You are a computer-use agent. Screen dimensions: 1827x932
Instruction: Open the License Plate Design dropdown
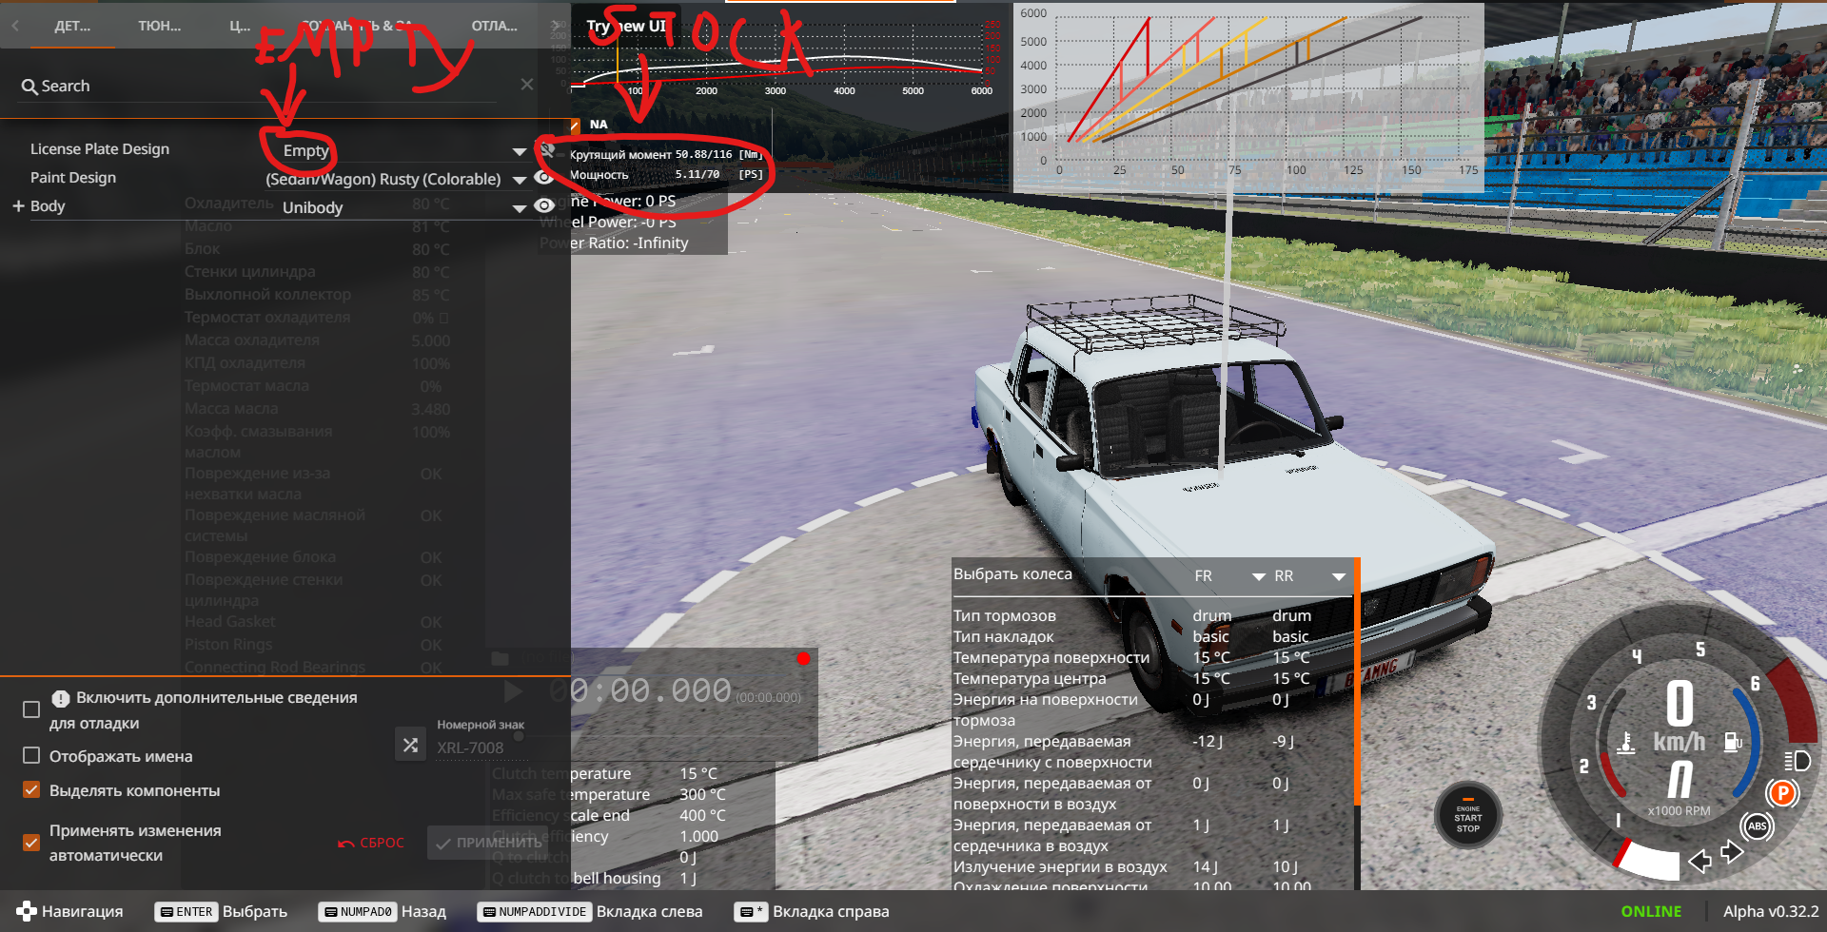coord(403,150)
